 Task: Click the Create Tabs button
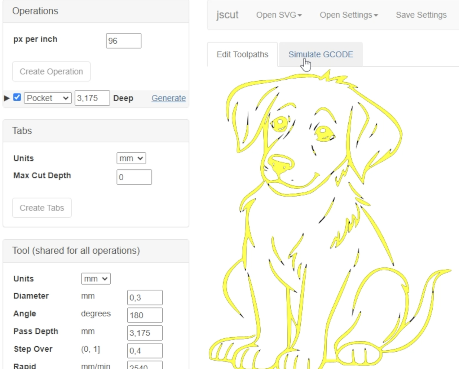click(x=42, y=208)
